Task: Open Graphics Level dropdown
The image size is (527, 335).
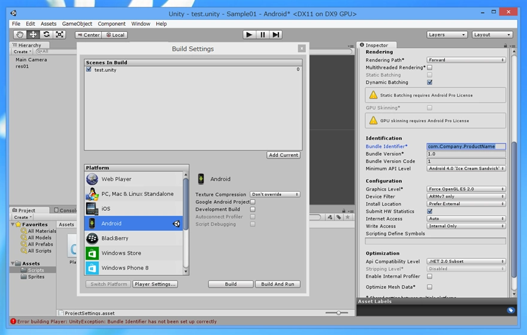Action: [466, 189]
